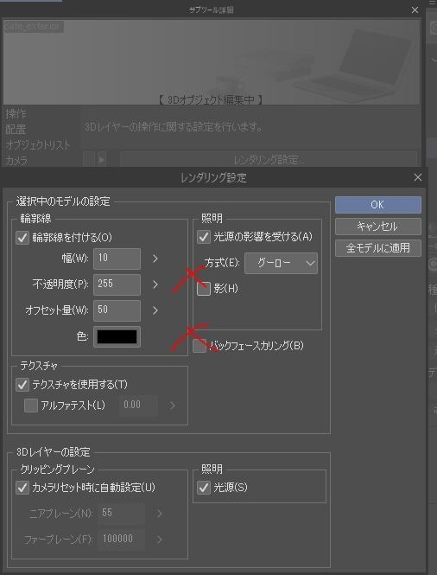
Task: Select 配置 category in サブツール詳細
Action: tap(16, 130)
